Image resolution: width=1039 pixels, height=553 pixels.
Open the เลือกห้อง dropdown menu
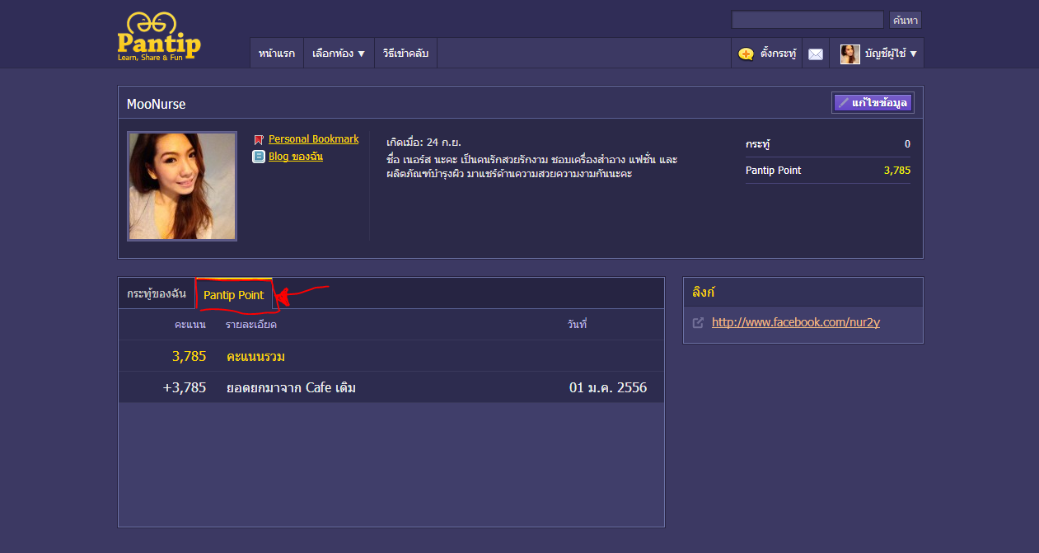click(339, 53)
